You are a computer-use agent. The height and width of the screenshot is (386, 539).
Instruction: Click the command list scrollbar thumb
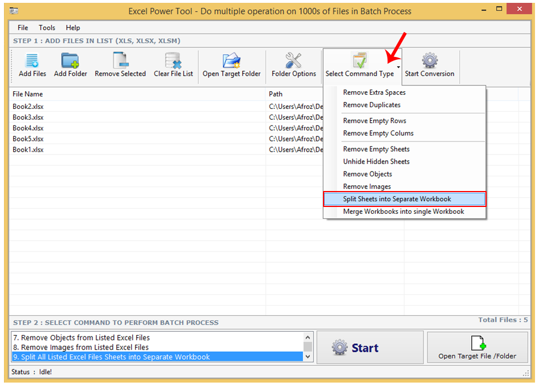click(x=308, y=347)
